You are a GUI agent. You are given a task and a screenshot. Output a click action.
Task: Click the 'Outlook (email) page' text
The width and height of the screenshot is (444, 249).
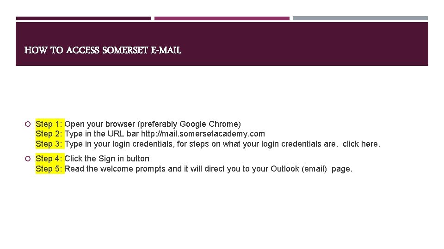click(x=311, y=169)
